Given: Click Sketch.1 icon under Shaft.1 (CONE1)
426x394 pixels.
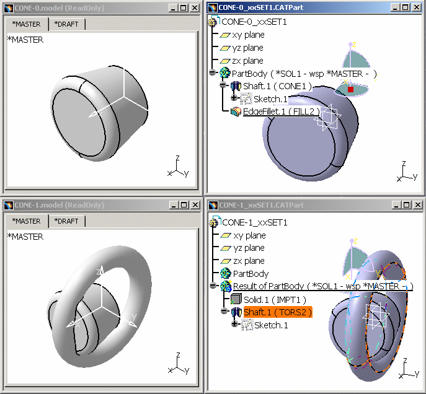Looking at the screenshot, I should (246, 99).
